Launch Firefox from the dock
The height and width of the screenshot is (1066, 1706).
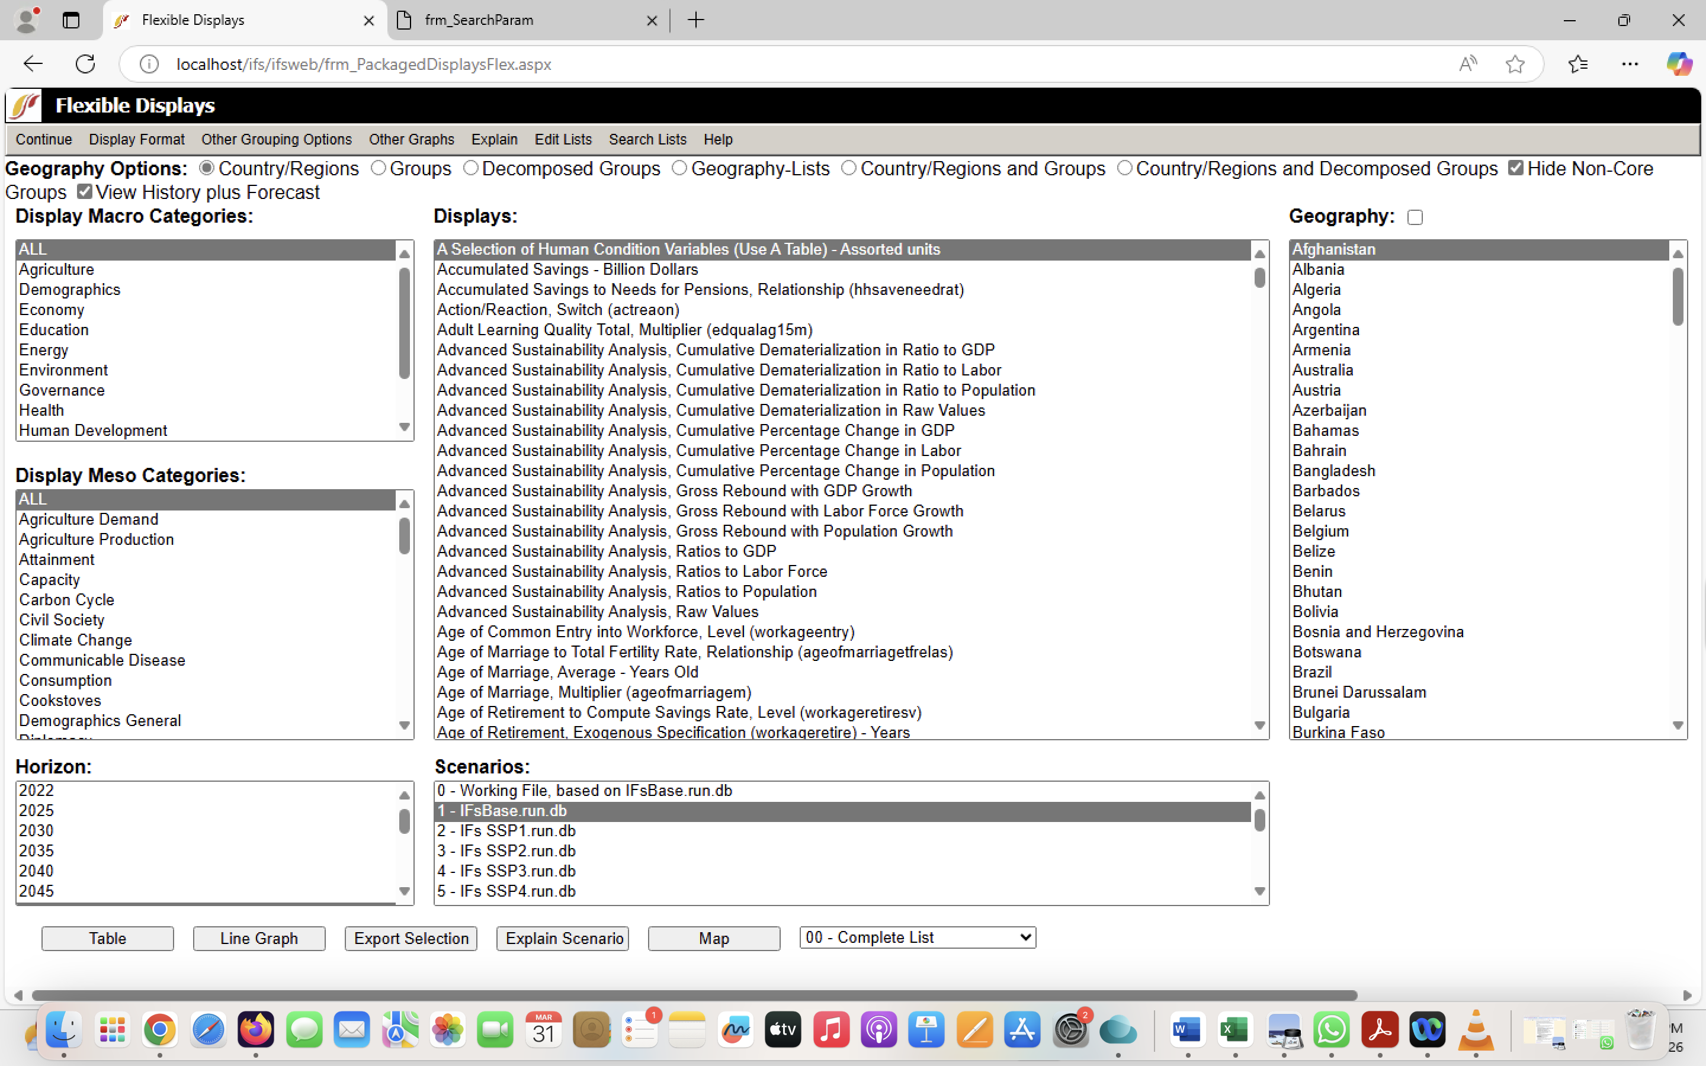click(255, 1030)
